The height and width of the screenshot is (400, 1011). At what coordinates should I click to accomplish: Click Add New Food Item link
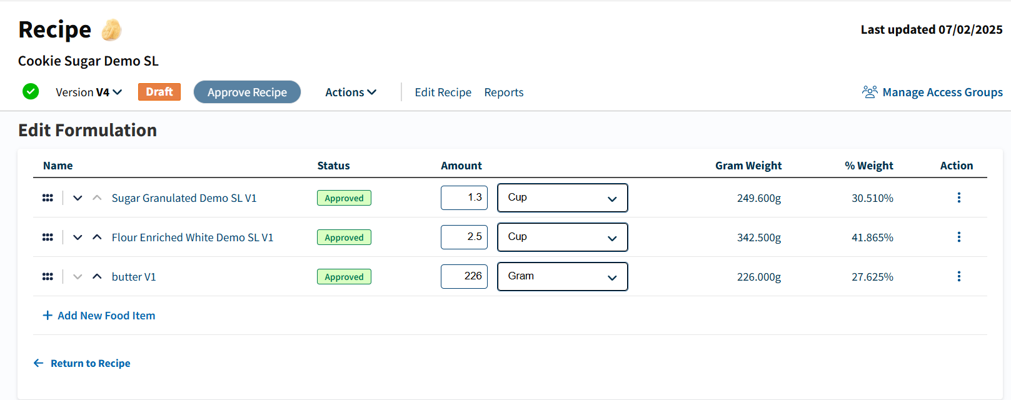99,316
